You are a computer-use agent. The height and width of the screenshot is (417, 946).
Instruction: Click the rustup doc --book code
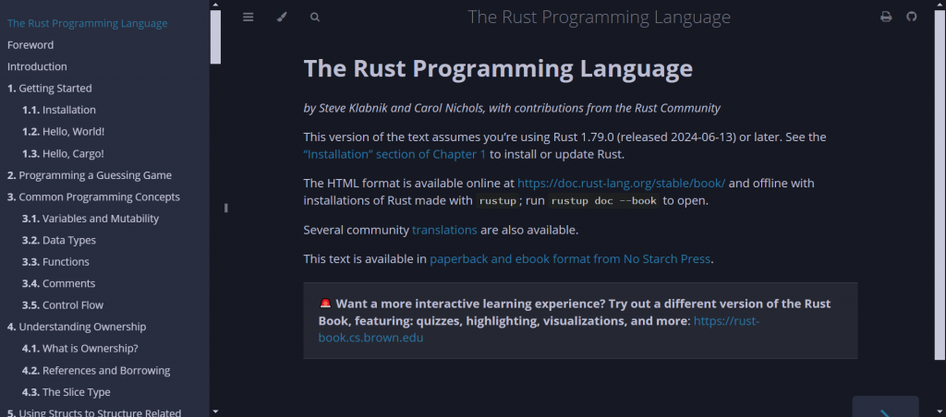tap(604, 201)
